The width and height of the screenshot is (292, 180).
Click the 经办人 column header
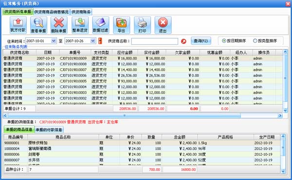241,53
